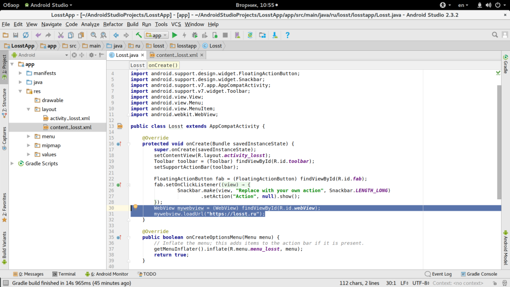Click the intention lightbulb at line 30
510x287 pixels.
pos(134,207)
